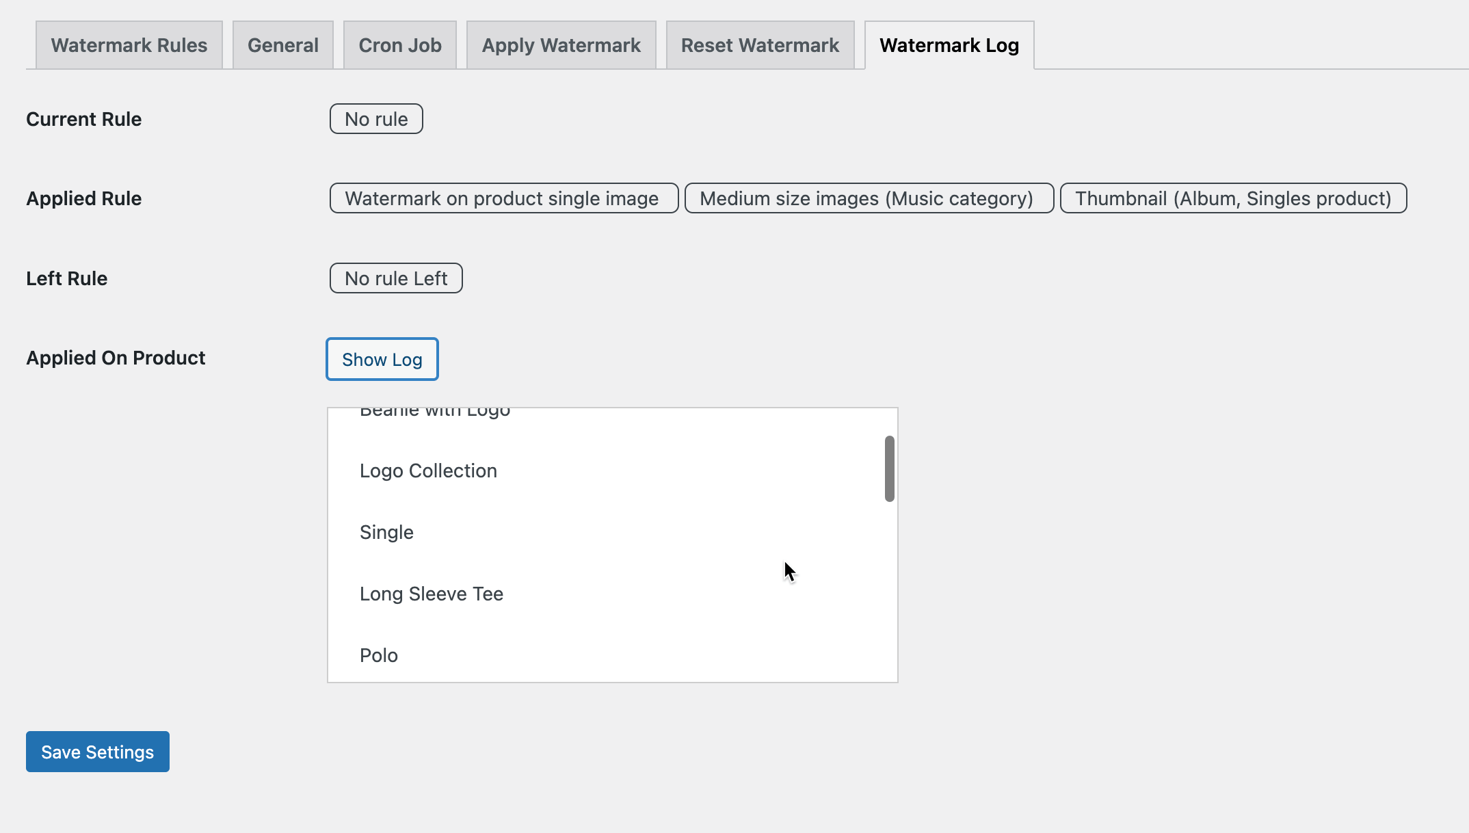This screenshot has height=833, width=1469.
Task: Switch to the Cron Job tab
Action: 399,44
